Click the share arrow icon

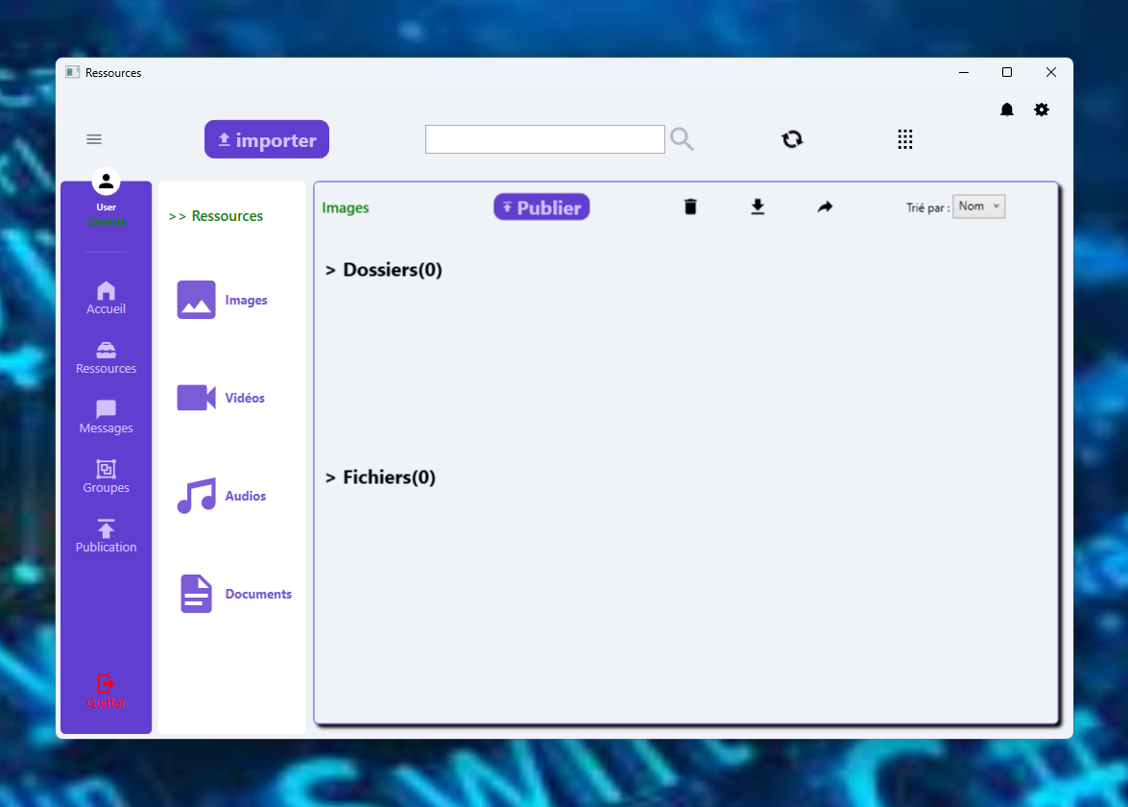(x=824, y=206)
